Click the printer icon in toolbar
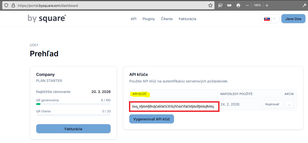 pyautogui.click(x=238, y=5)
